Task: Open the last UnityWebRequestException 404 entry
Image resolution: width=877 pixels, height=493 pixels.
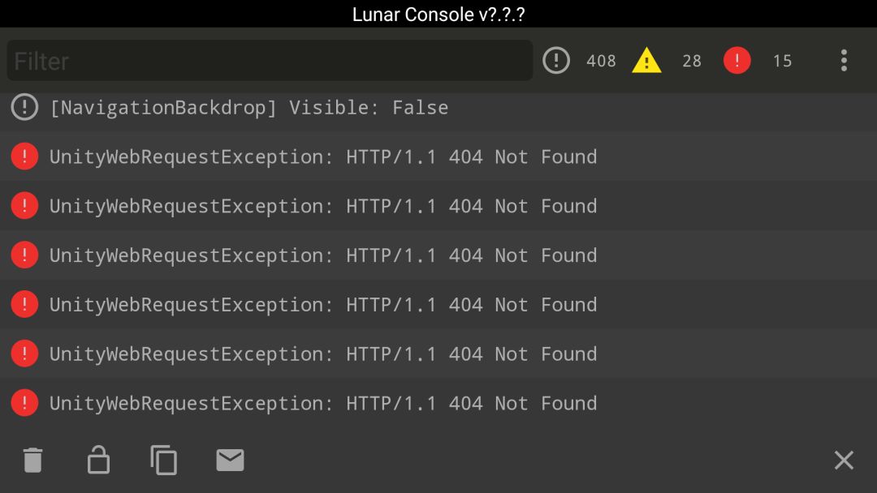Action: [x=438, y=403]
